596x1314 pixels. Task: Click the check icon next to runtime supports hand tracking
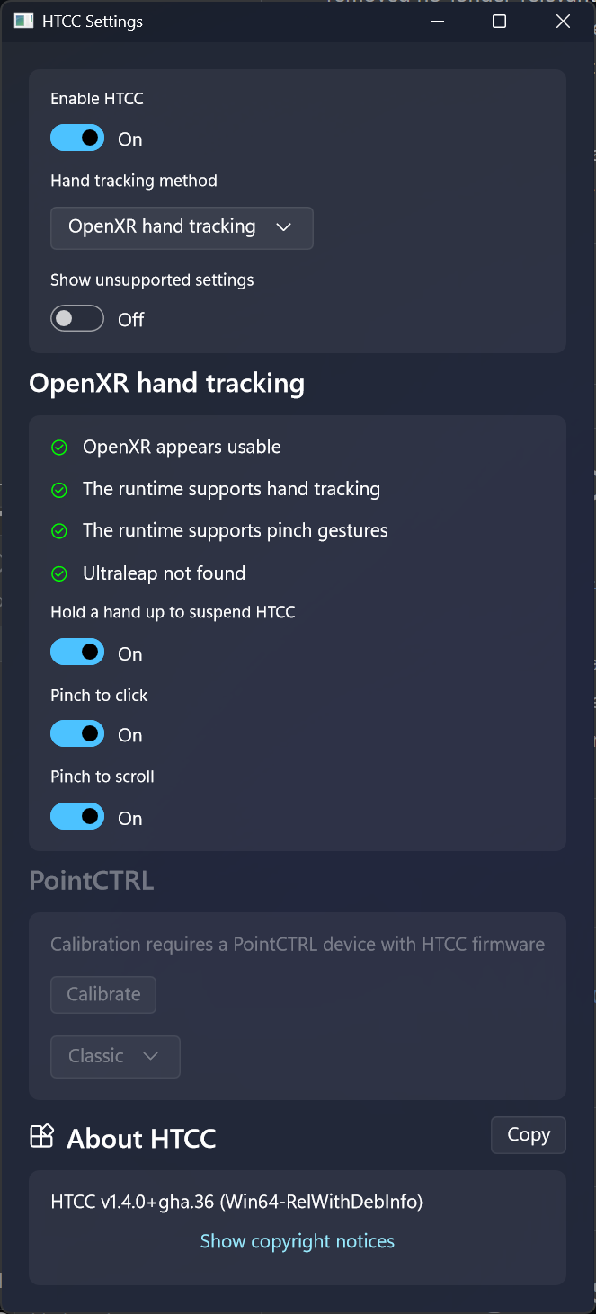click(x=59, y=490)
